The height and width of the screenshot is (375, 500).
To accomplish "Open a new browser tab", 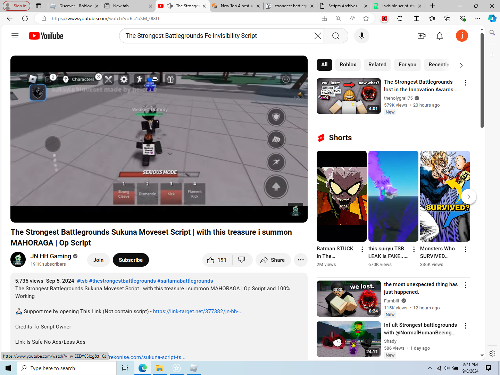I will coord(432,6).
